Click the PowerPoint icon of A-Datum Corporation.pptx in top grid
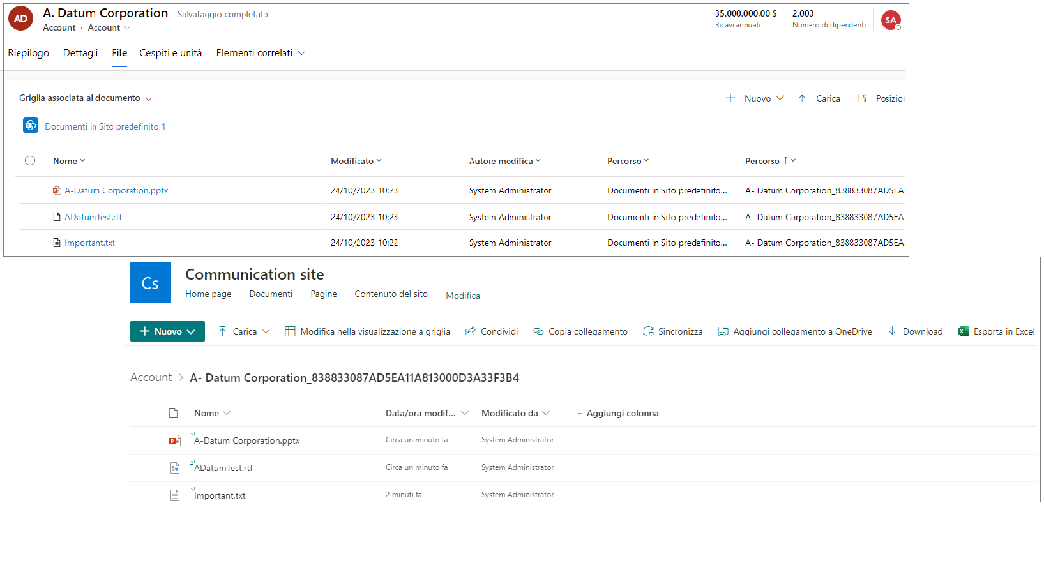 click(57, 190)
